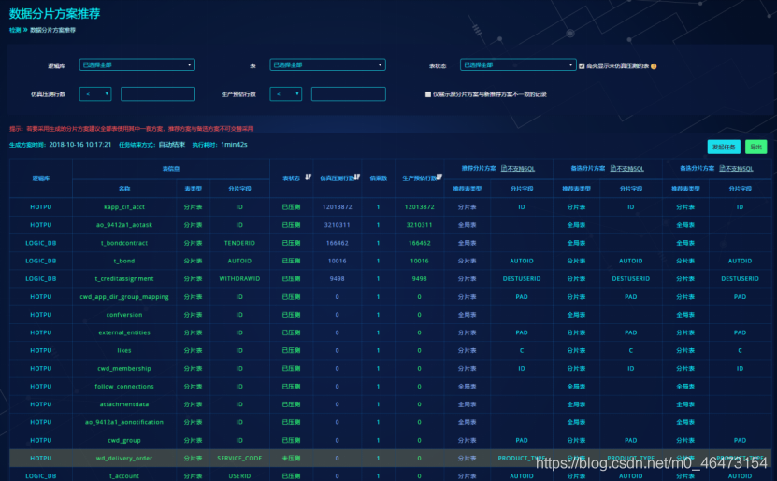The height and width of the screenshot is (481, 777).
Task: Sort by the 表状态 column sort icon
Action: pyautogui.click(x=308, y=177)
